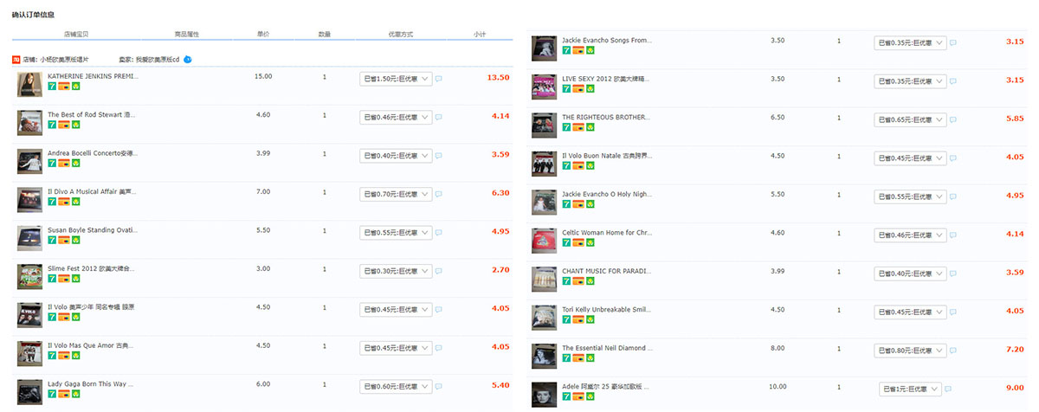
Task: Open discount dropdown for Il Volo Mas Que Amor
Action: pos(396,349)
